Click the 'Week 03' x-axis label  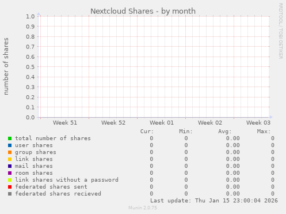click(x=258, y=123)
